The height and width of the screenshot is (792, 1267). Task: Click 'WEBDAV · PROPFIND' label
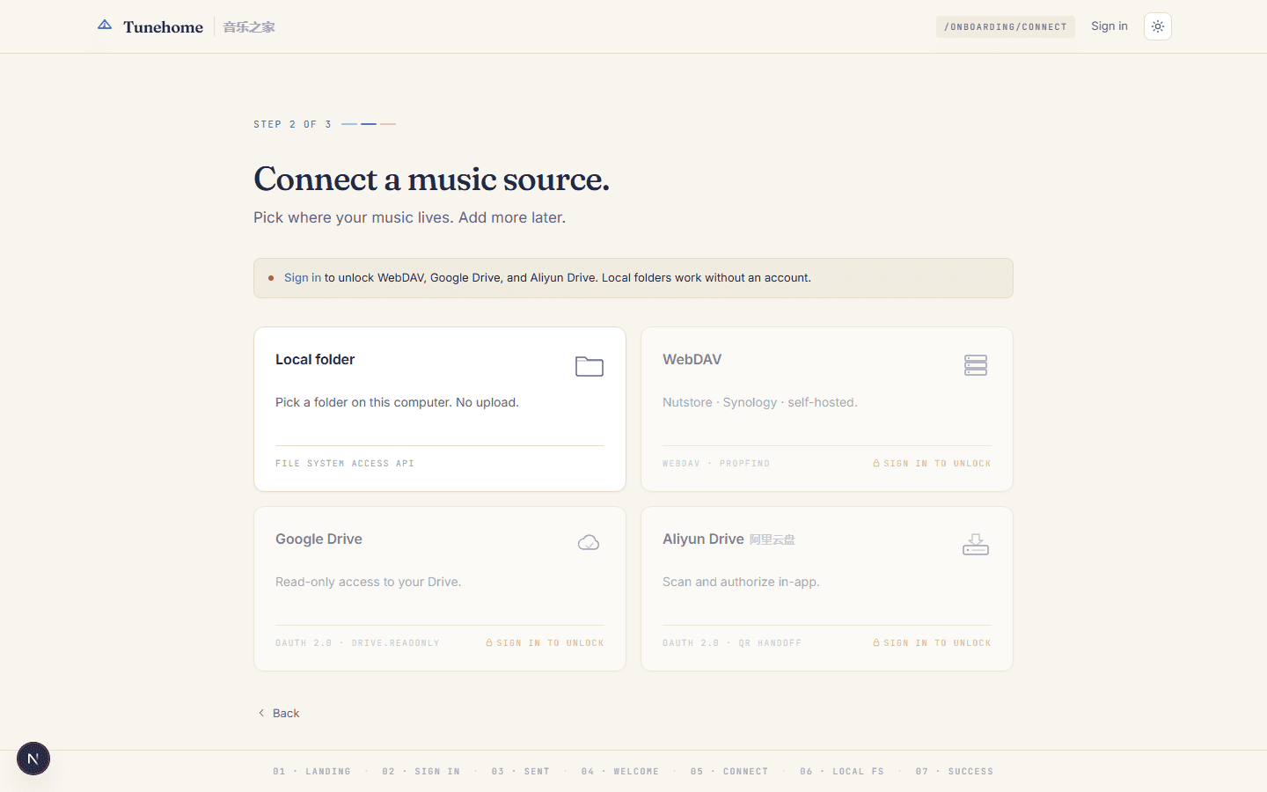716,463
